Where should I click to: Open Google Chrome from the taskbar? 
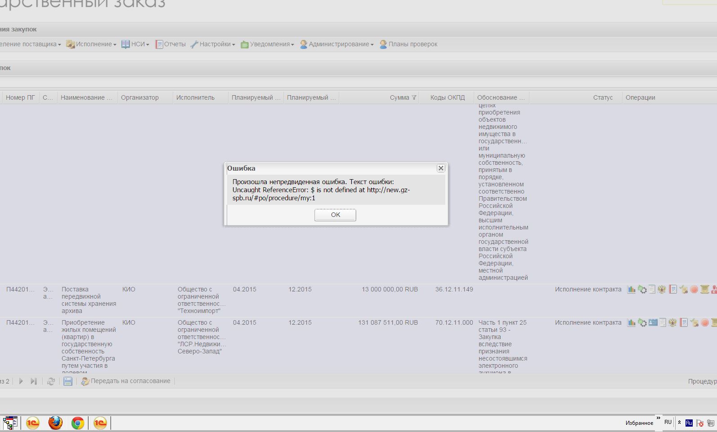point(78,423)
